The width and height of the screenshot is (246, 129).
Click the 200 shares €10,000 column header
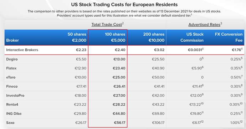pos(154,37)
